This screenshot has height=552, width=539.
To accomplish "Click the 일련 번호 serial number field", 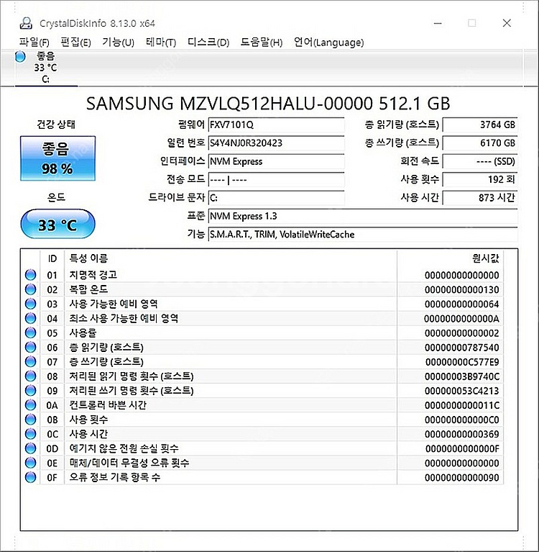I will [276, 142].
